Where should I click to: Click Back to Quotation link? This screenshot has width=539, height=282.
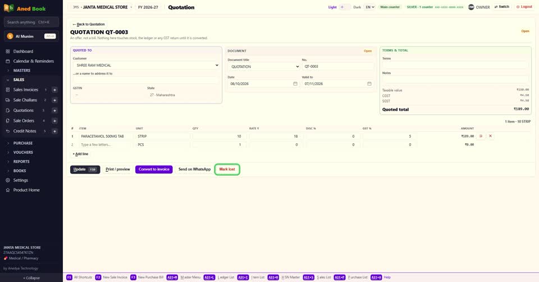pyautogui.click(x=89, y=24)
